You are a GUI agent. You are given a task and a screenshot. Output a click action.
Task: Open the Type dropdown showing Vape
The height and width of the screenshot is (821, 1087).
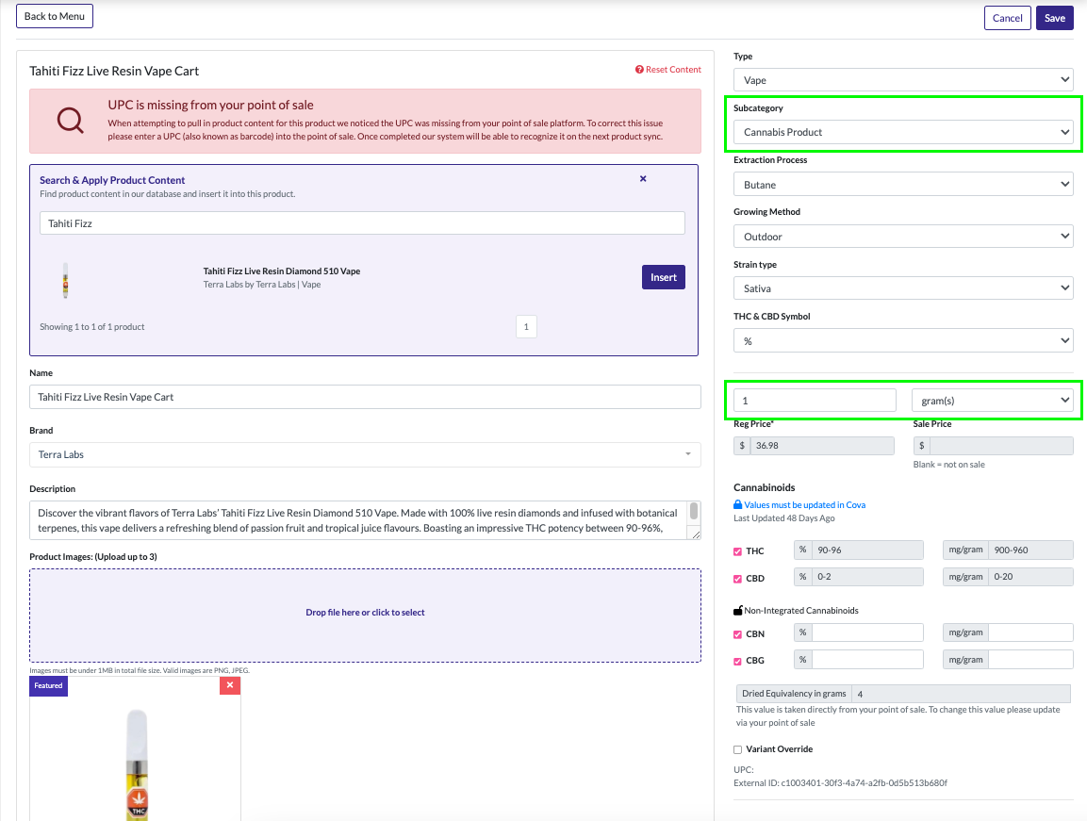click(x=903, y=80)
